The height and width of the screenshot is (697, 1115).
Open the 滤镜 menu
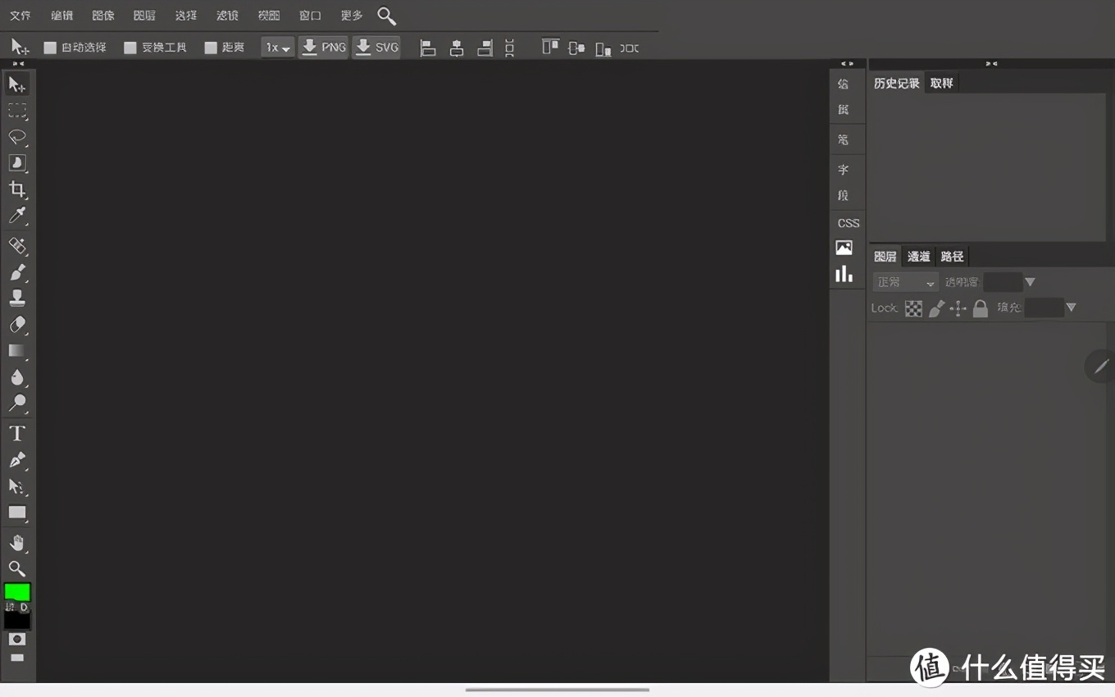pyautogui.click(x=227, y=16)
